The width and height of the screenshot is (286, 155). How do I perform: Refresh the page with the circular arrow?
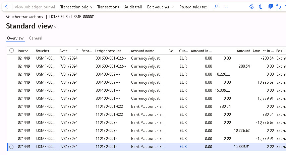tap(278, 7)
